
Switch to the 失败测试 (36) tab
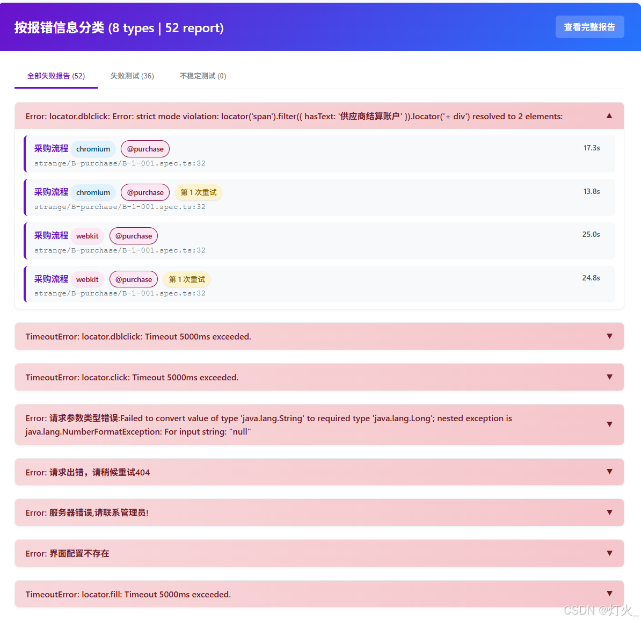point(132,76)
